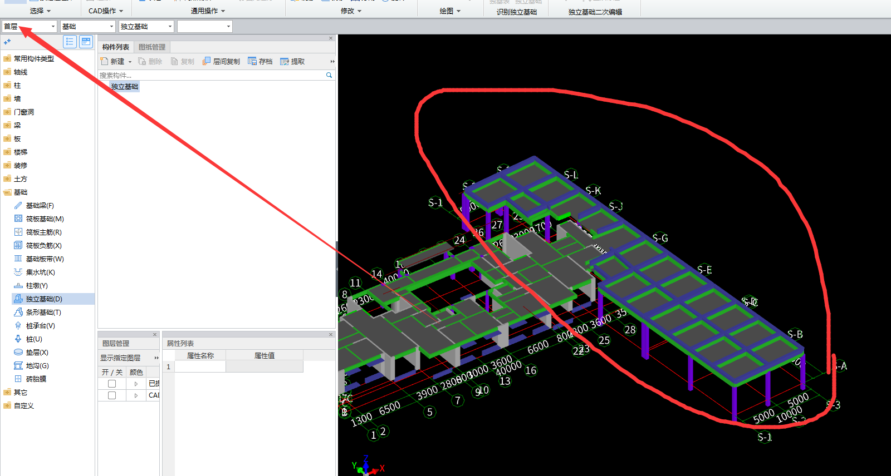Expand the CAD layer color row arrow
Screen dimensions: 891x476
(136, 395)
